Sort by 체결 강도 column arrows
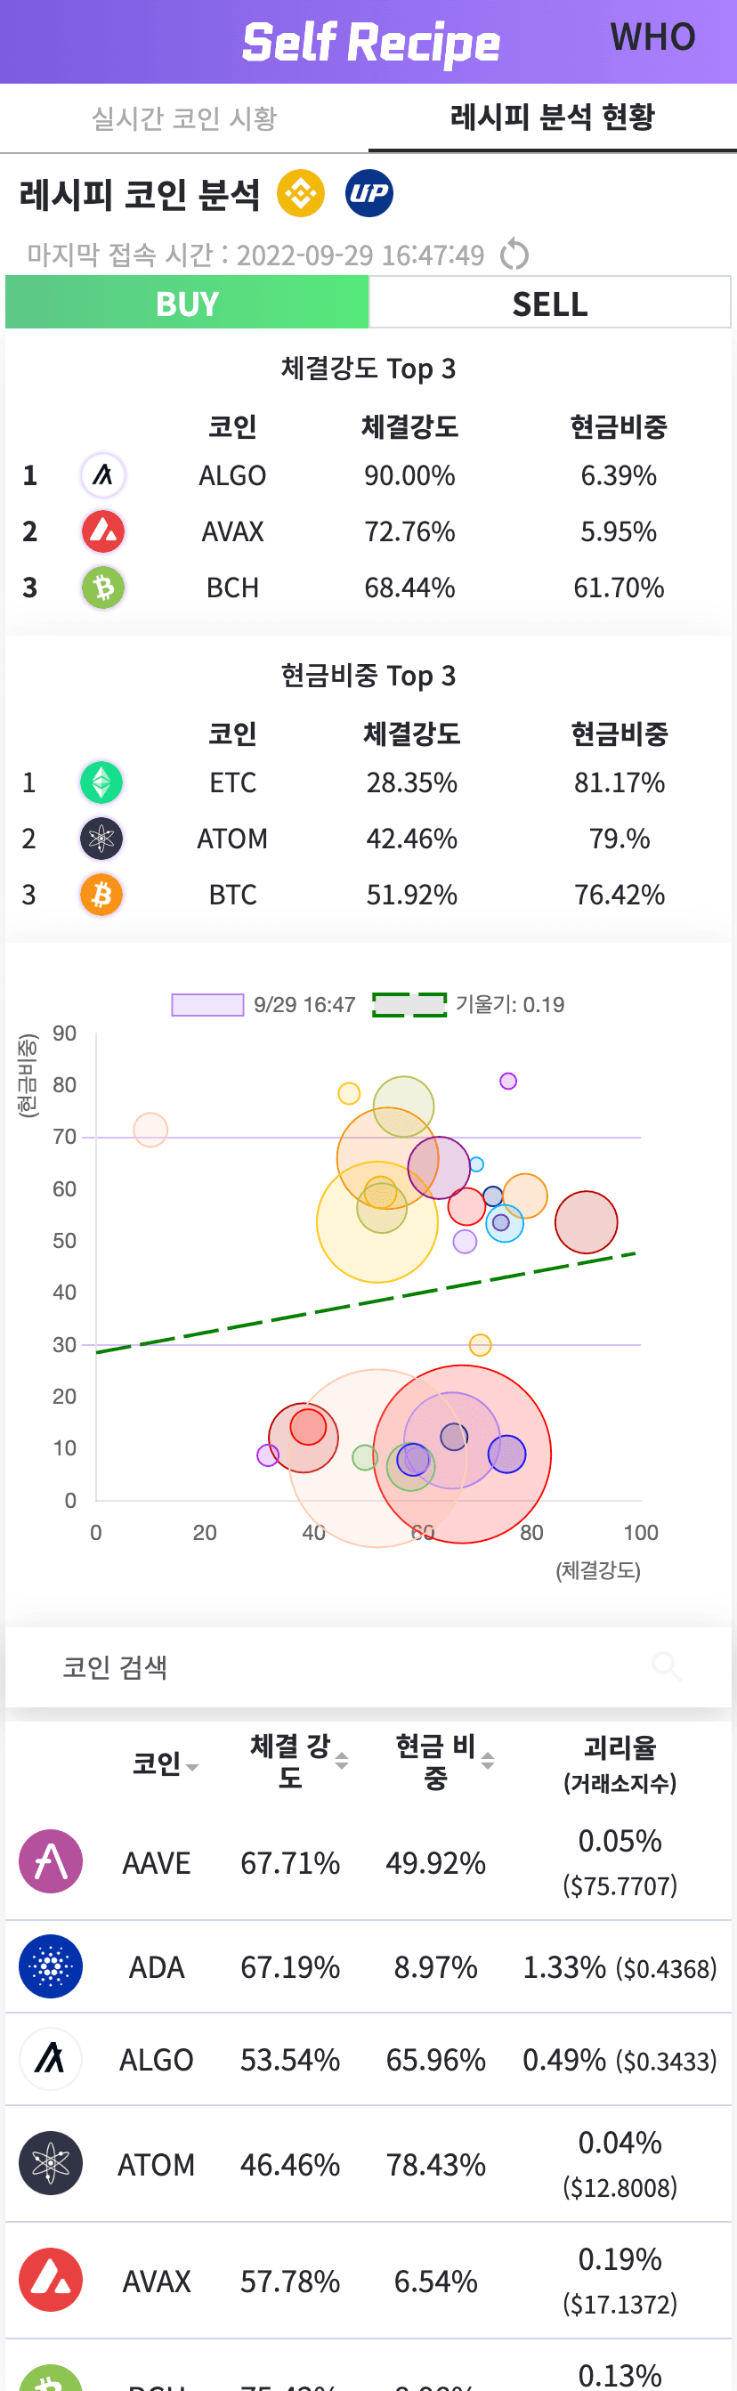The image size is (737, 2391). pyautogui.click(x=342, y=1761)
